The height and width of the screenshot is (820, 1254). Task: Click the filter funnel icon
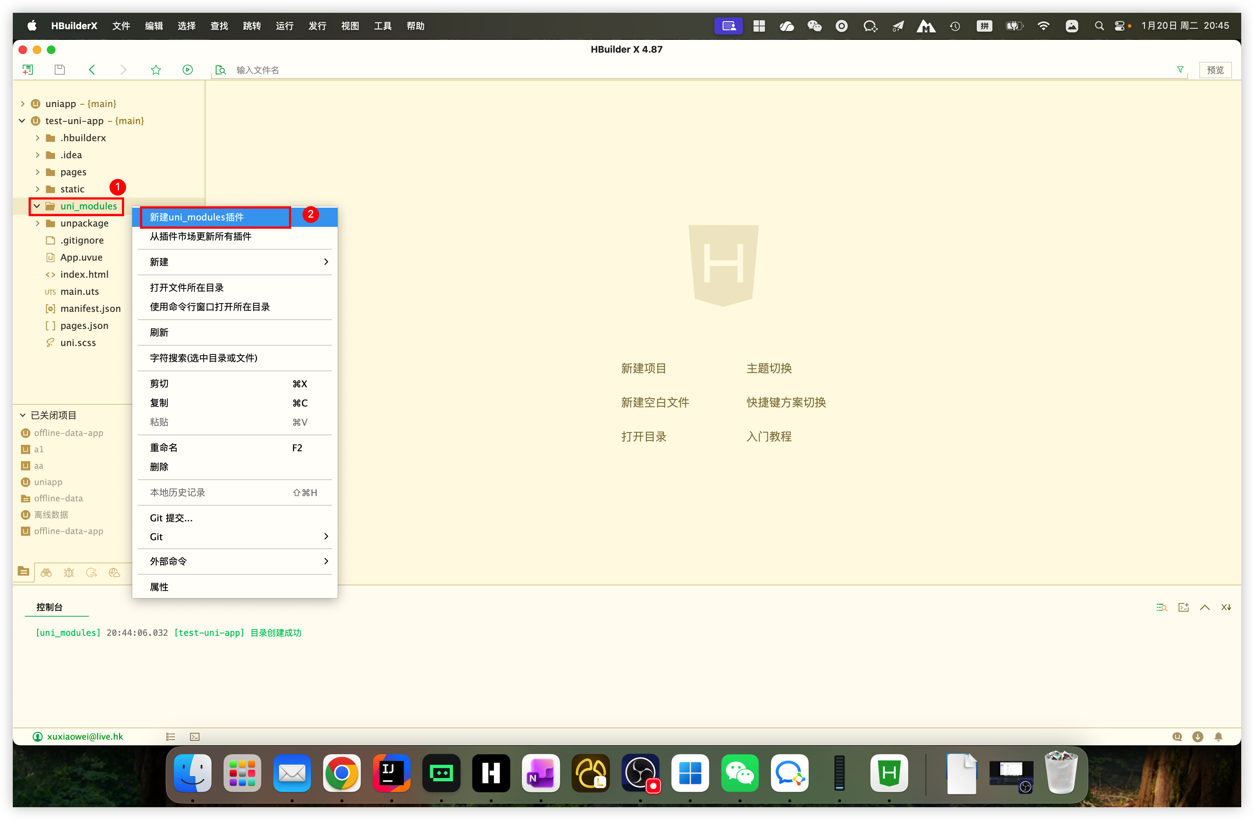pyautogui.click(x=1180, y=70)
